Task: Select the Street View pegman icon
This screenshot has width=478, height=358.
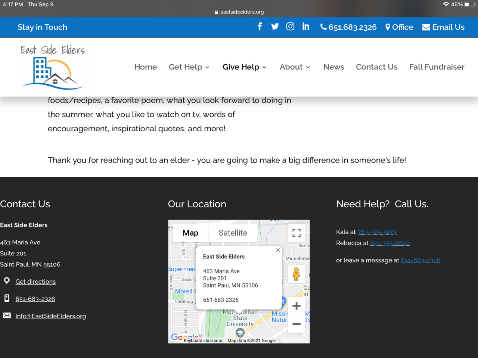Action: [x=297, y=274]
